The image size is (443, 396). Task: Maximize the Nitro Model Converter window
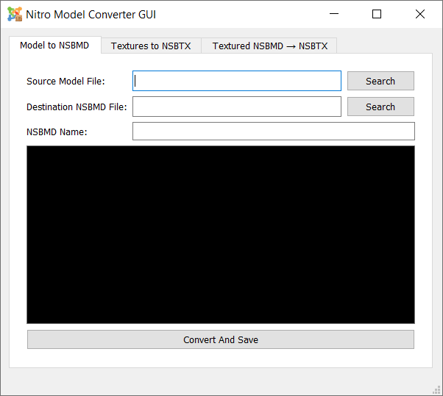click(377, 14)
